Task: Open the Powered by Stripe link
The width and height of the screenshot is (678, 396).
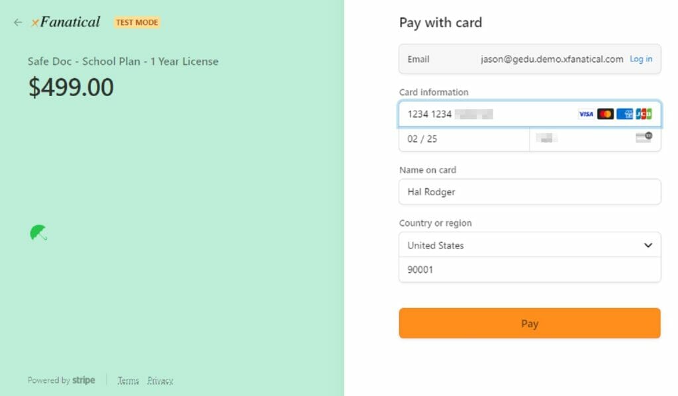Action: coord(62,380)
